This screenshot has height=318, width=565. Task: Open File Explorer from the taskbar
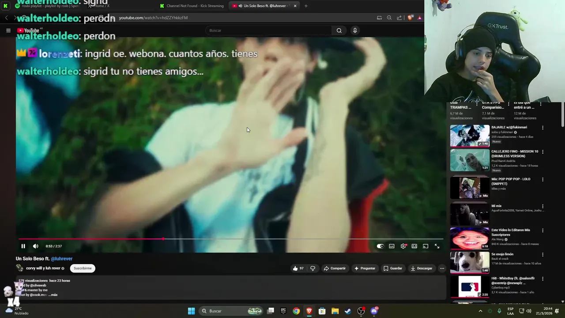[x=335, y=311]
